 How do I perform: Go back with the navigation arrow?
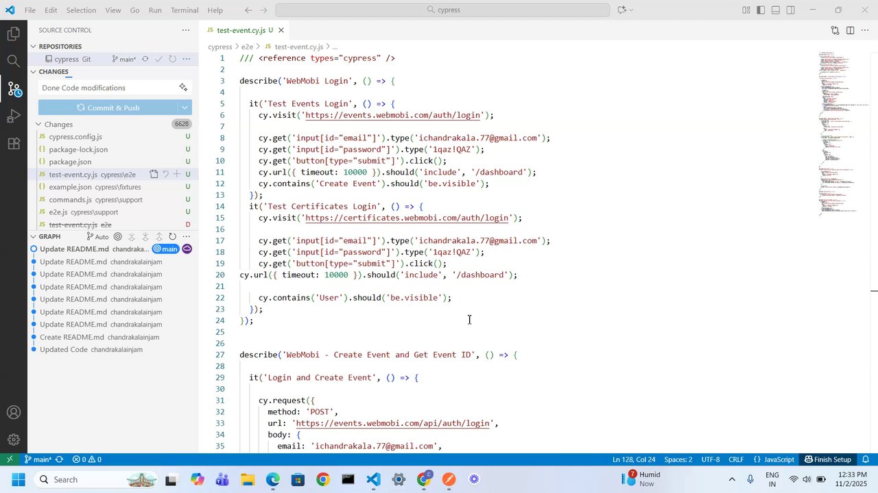click(x=248, y=10)
